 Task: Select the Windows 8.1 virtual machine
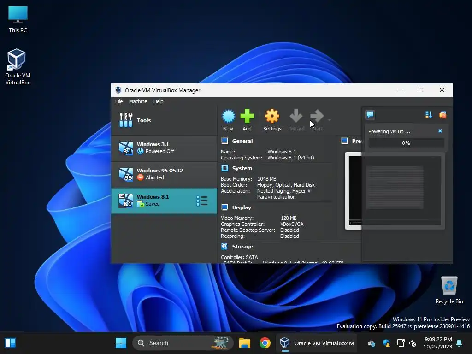(x=164, y=201)
